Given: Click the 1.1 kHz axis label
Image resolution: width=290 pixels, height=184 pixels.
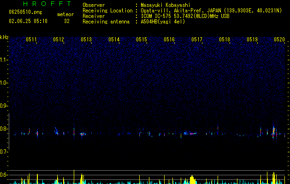Looking at the screenshot, I should [x=4, y=60].
